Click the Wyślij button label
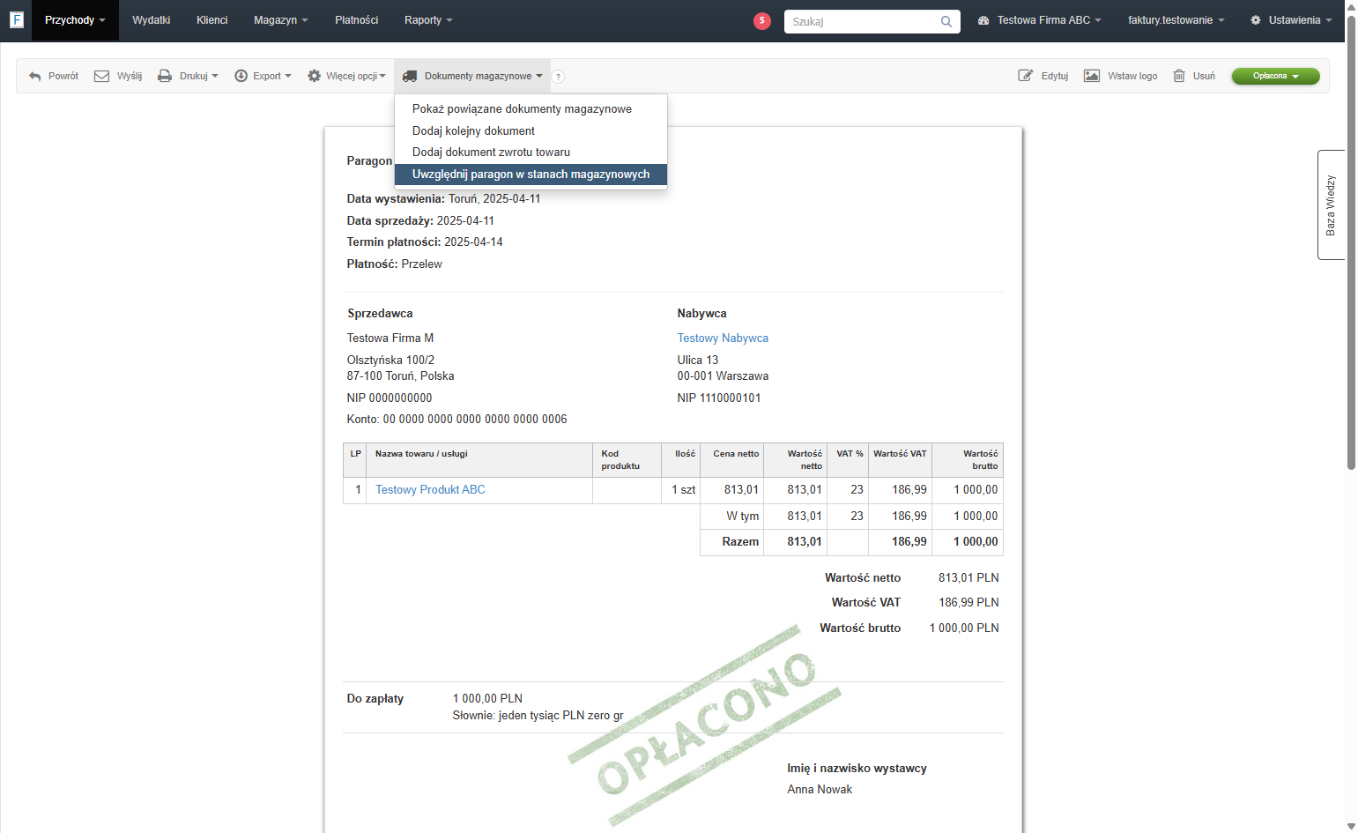 (x=130, y=77)
